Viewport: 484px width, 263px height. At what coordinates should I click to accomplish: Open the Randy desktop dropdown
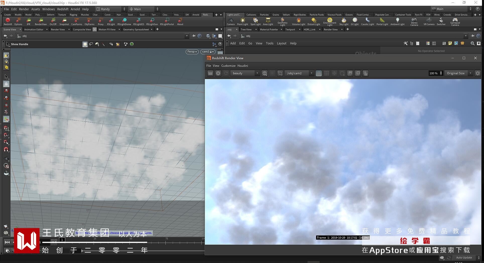tap(111, 9)
